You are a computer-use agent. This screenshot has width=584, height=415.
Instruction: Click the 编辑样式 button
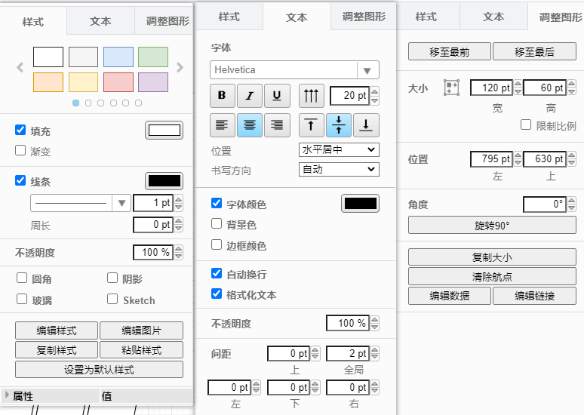coord(57,330)
